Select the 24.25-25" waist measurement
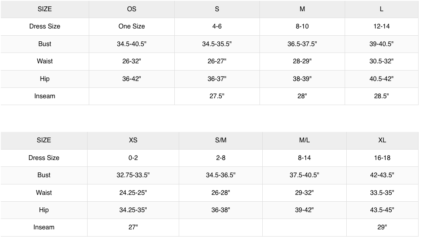The image size is (425, 241). (133, 193)
